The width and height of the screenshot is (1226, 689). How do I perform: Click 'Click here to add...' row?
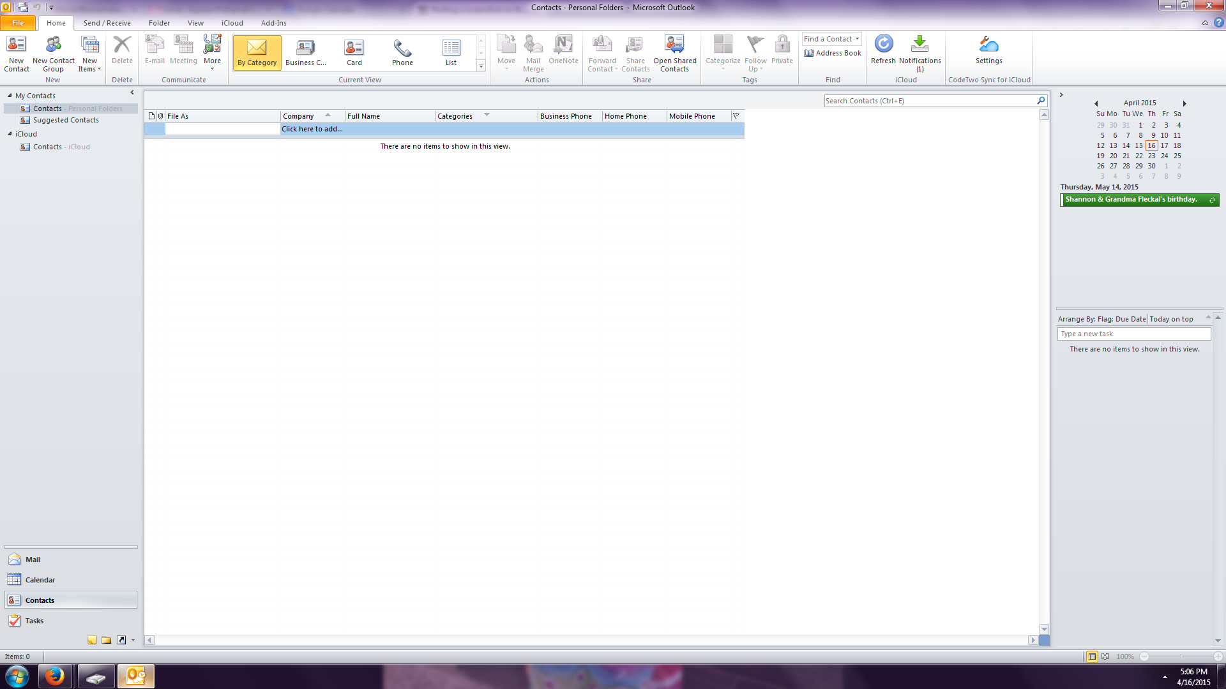pyautogui.click(x=444, y=129)
